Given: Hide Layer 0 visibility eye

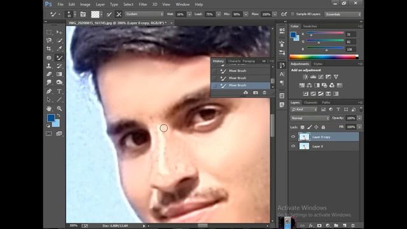Looking at the screenshot, I should 293,146.
